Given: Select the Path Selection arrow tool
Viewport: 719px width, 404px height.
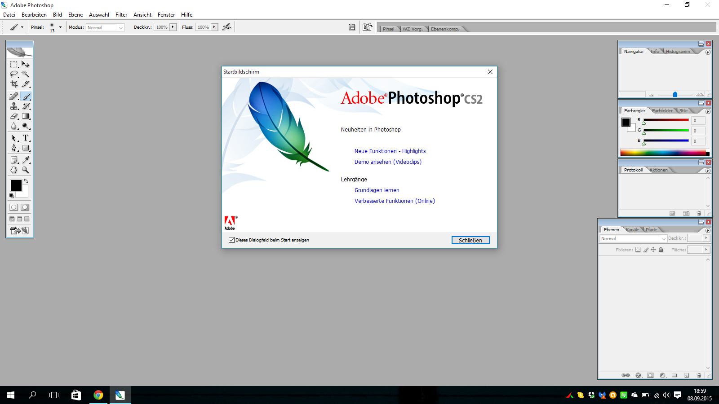Looking at the screenshot, I should (x=14, y=138).
